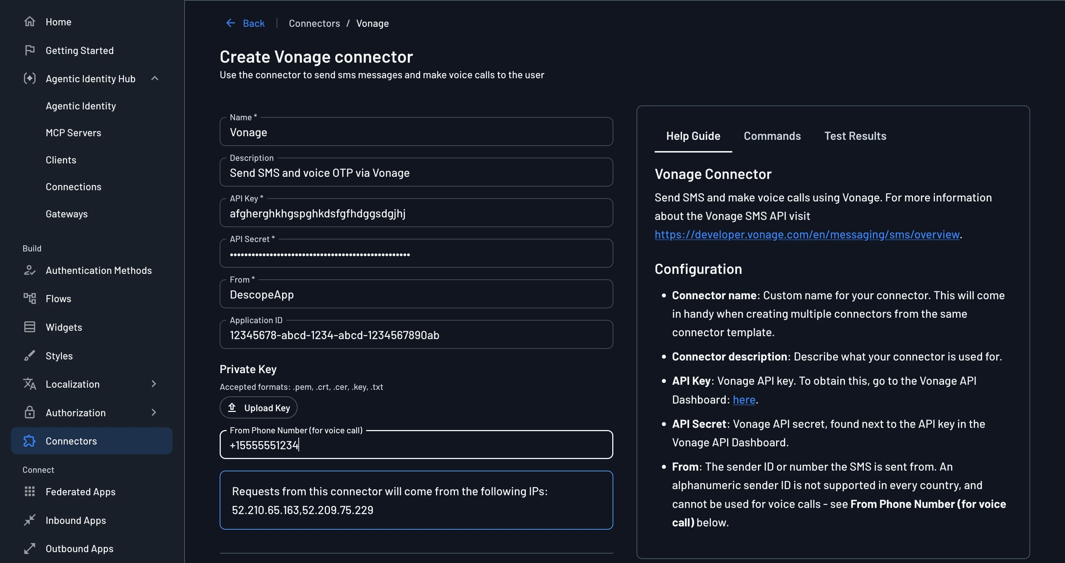Open the Test Results tab
The width and height of the screenshot is (1065, 563).
[x=855, y=136]
